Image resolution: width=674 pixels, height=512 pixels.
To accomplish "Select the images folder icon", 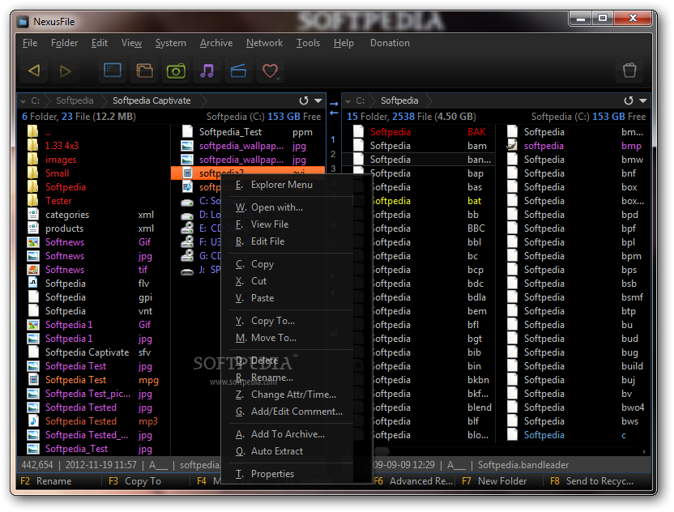I will (32, 160).
